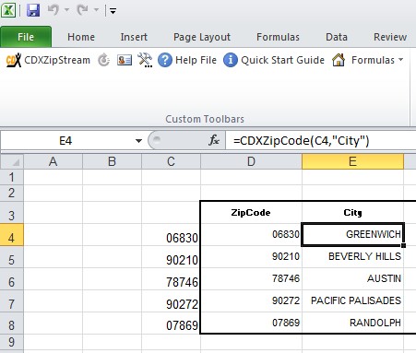Screen dimensions: 416x353
Task: Click the ZipCode header cell
Action: [x=251, y=213]
